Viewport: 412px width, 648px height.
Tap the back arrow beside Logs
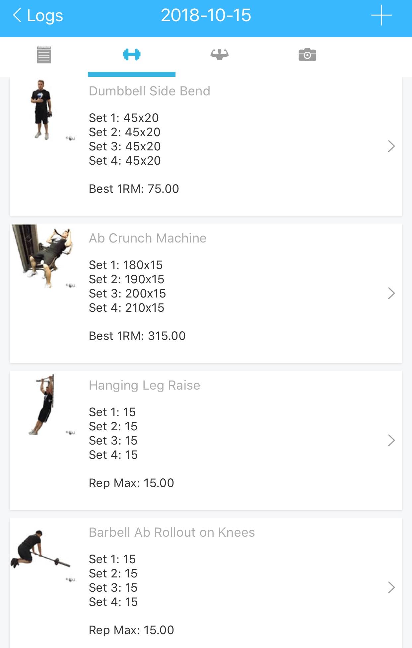[17, 15]
